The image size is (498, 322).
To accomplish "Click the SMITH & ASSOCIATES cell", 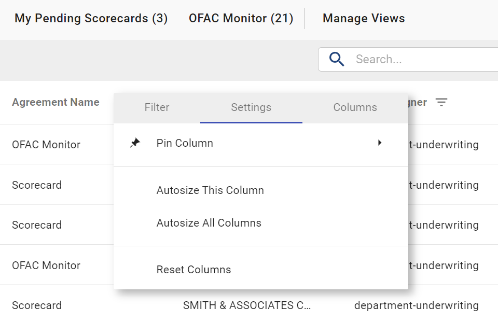I will (247, 305).
